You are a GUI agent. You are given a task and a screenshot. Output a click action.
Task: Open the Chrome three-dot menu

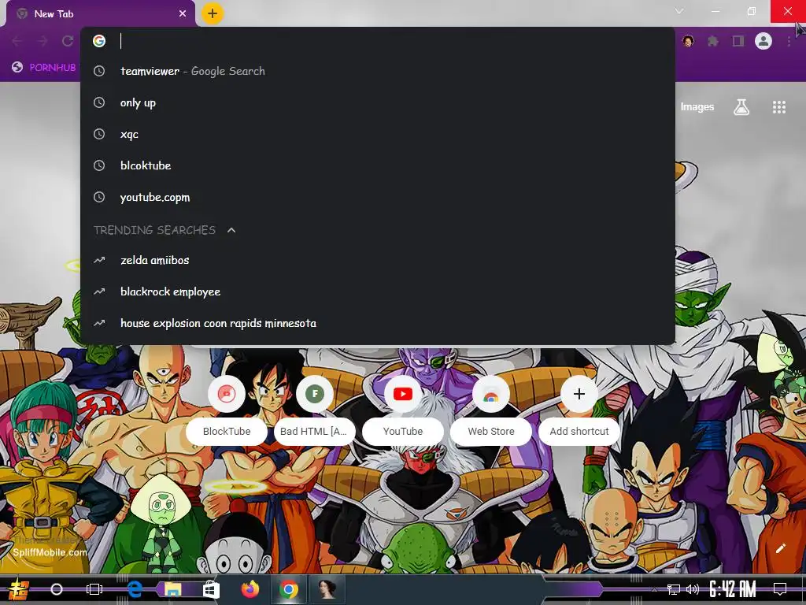pyautogui.click(x=789, y=41)
